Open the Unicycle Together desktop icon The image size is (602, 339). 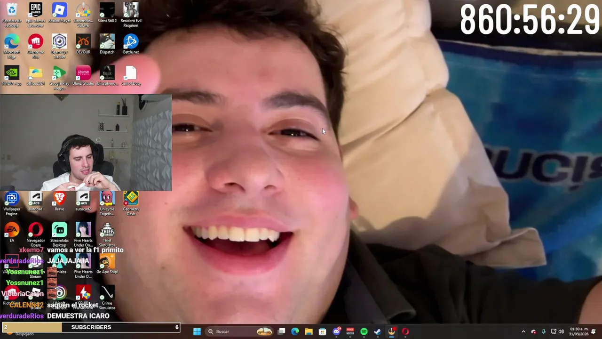click(107, 203)
